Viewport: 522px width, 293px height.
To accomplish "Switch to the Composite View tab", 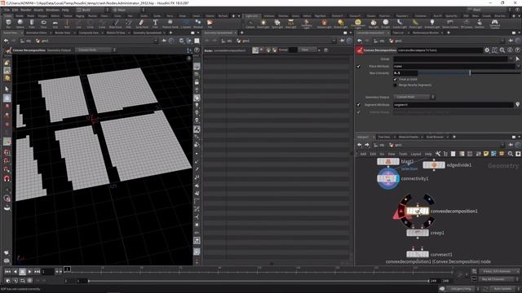I will [89, 33].
